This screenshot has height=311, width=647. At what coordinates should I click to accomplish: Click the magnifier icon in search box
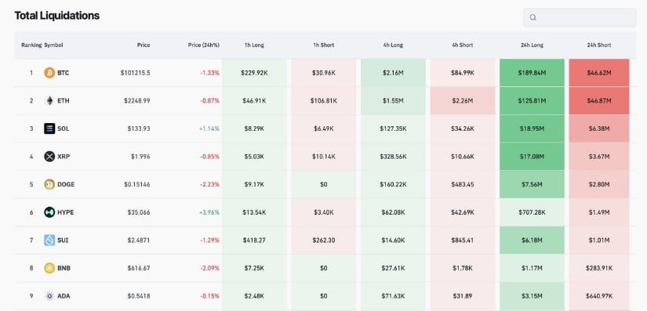coord(533,17)
